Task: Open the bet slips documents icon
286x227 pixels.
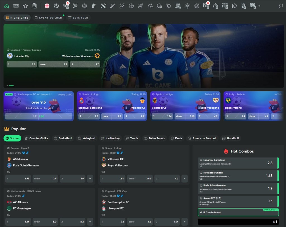Action: click(34, 6)
